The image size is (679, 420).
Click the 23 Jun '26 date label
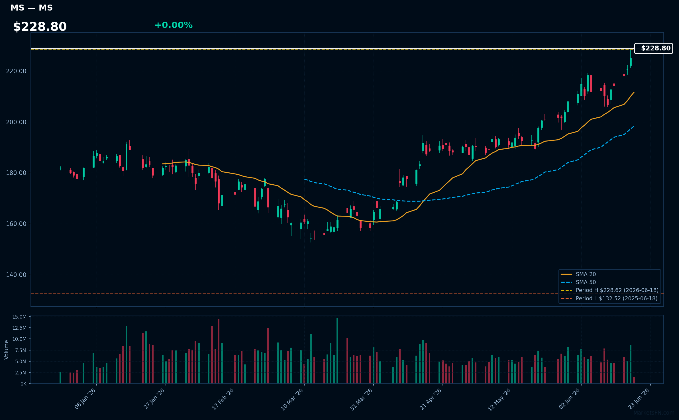639,399
